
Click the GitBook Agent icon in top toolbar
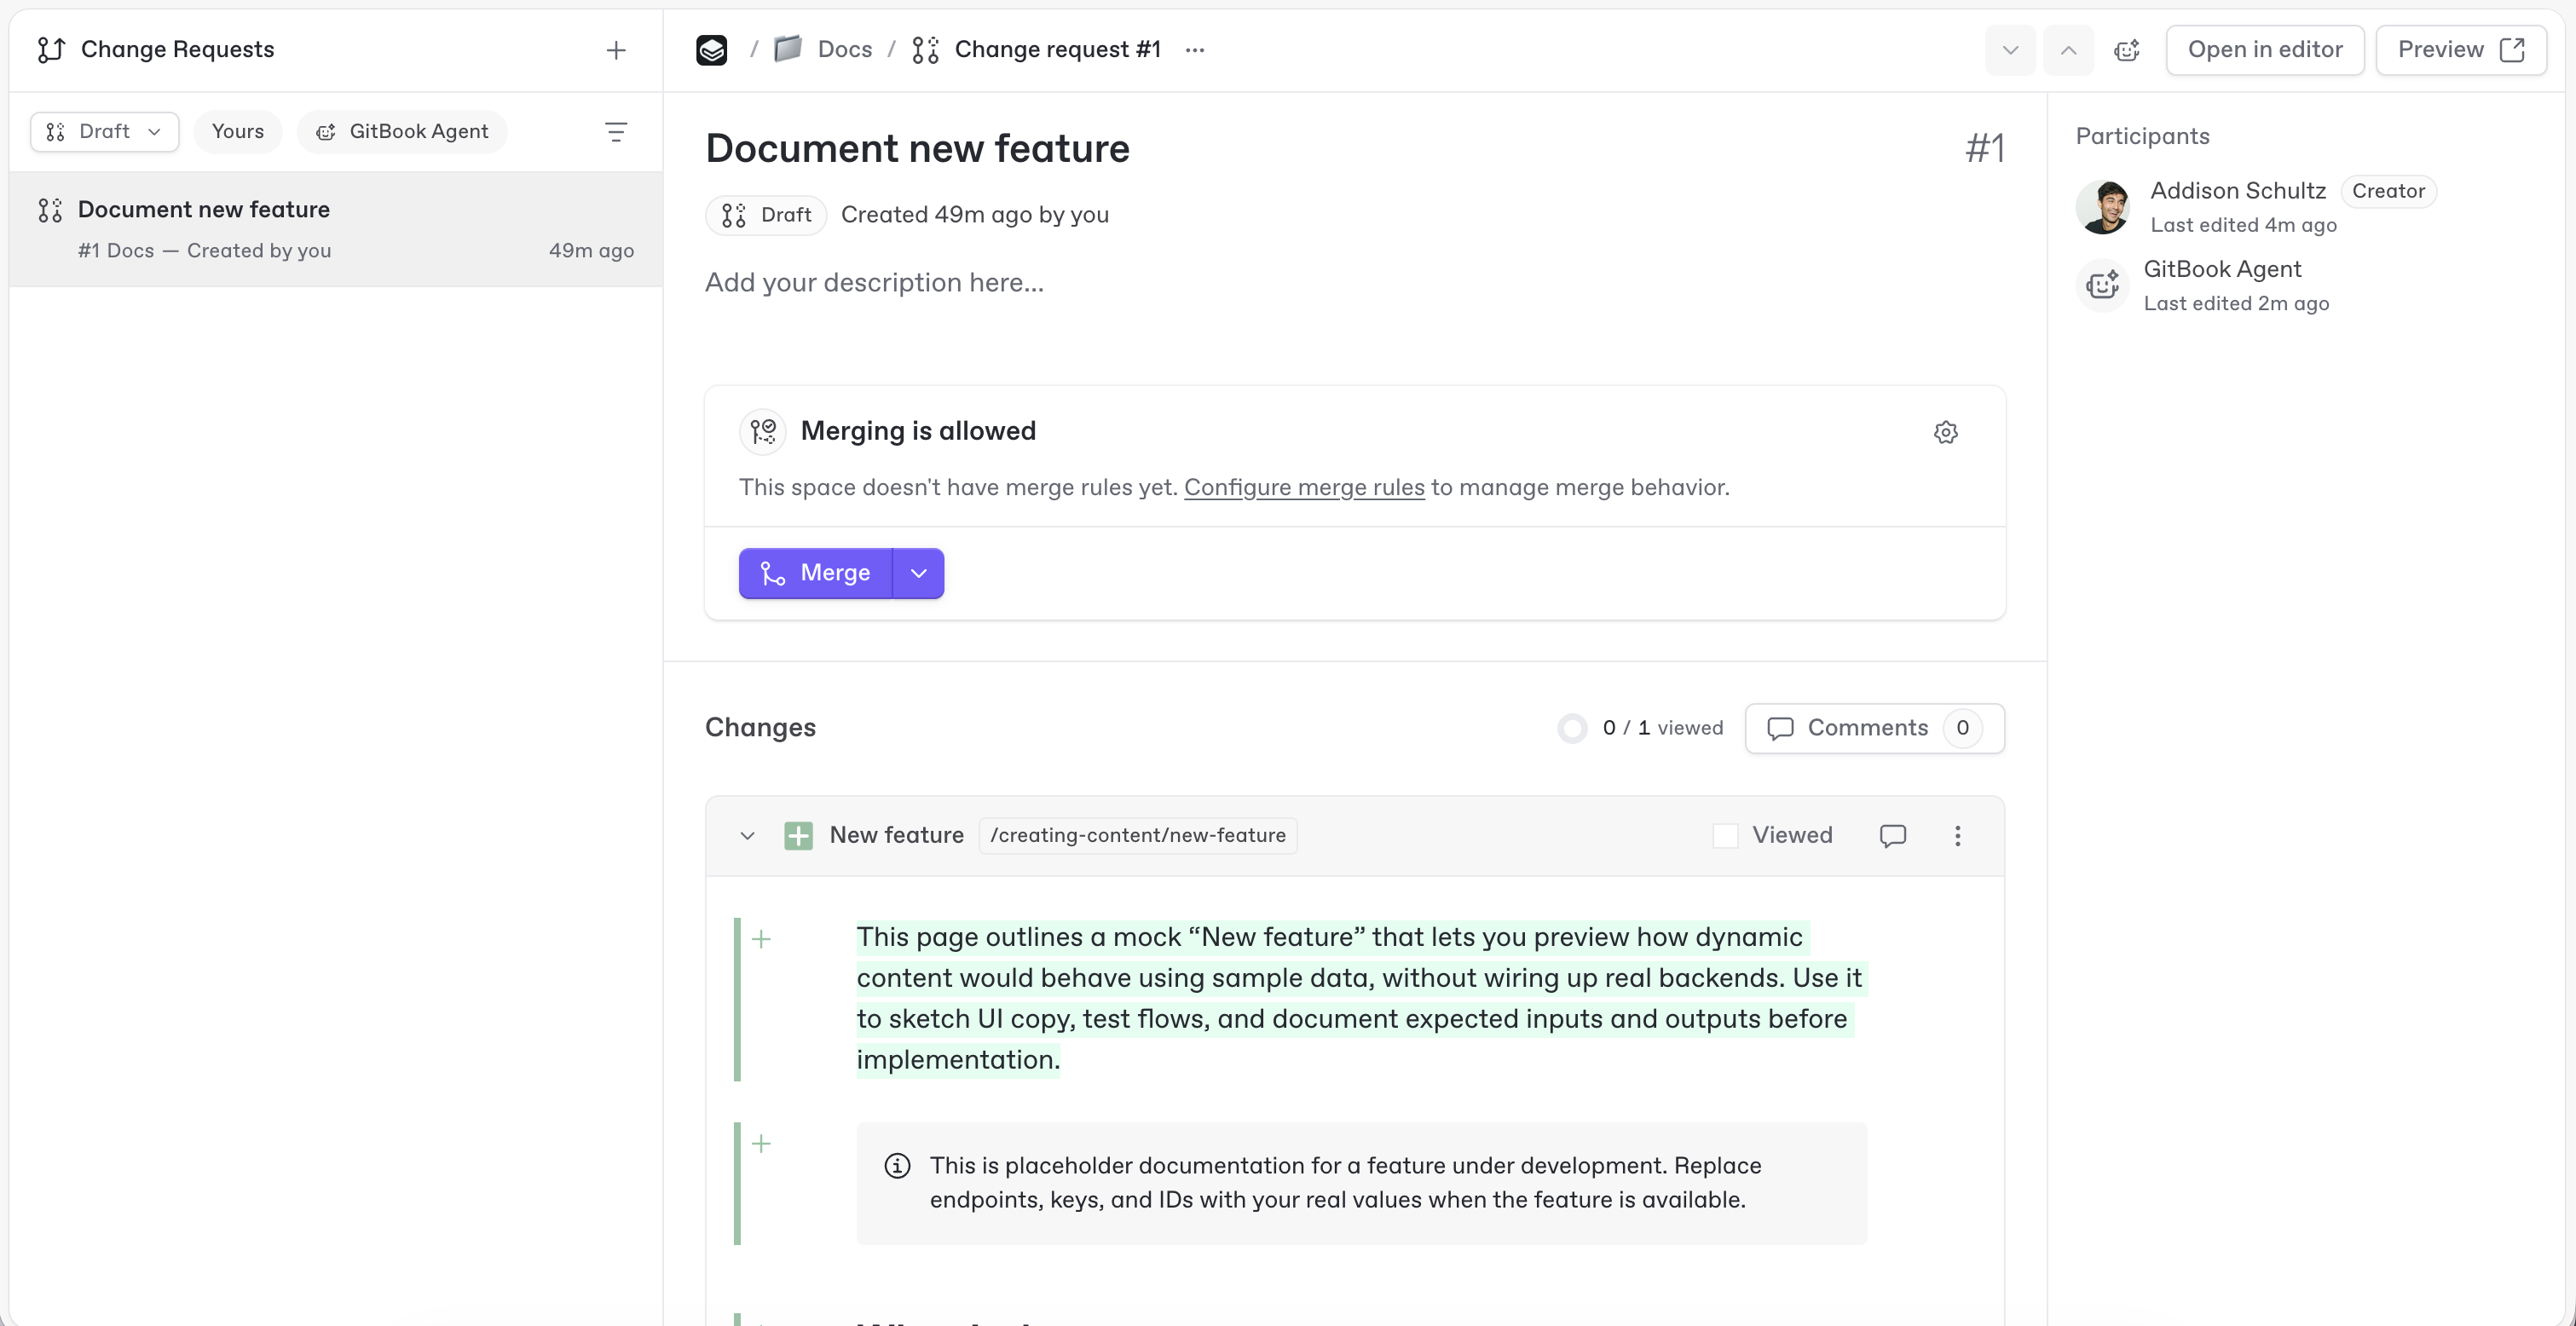(x=2127, y=50)
